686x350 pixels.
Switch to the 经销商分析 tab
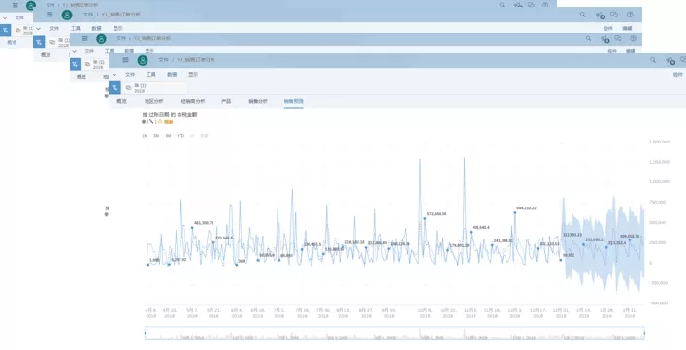tap(193, 101)
